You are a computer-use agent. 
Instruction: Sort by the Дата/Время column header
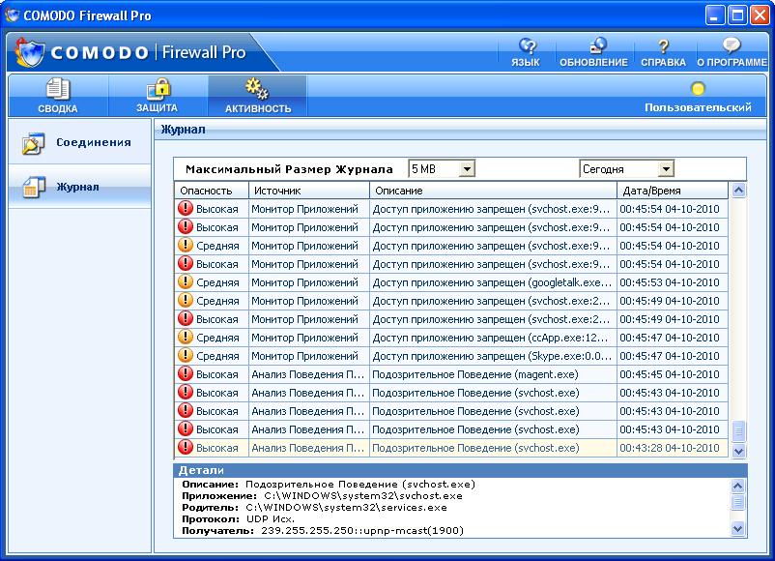[x=673, y=191]
